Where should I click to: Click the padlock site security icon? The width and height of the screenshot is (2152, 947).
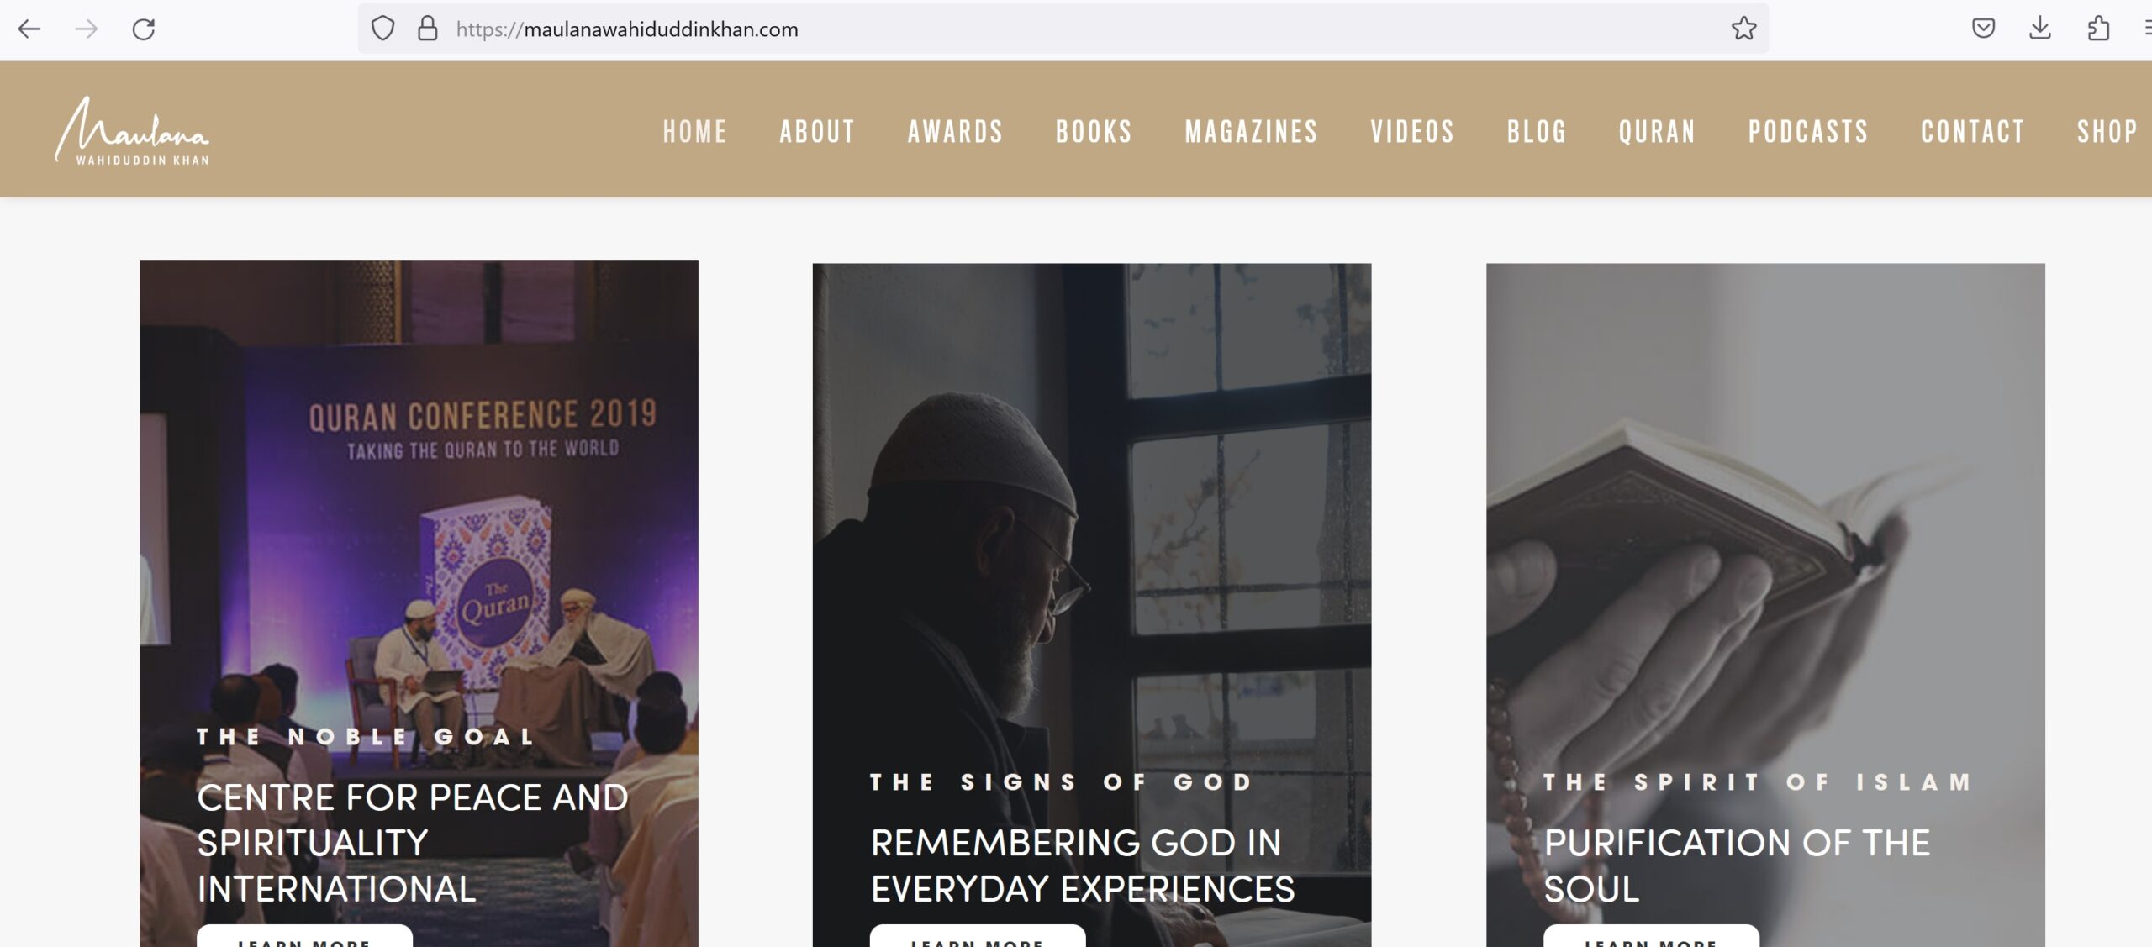pyautogui.click(x=428, y=29)
